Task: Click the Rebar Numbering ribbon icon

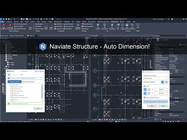Action: coord(4,26)
